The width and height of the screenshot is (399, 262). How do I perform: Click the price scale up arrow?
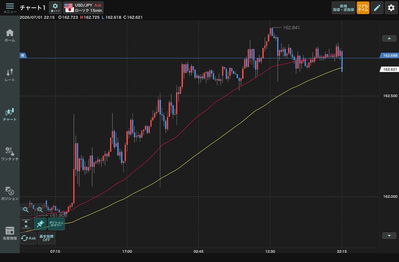click(389, 38)
